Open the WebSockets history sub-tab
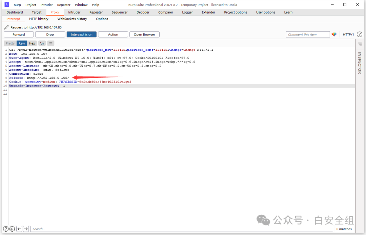The height and width of the screenshot is (235, 366). [x=72, y=19]
